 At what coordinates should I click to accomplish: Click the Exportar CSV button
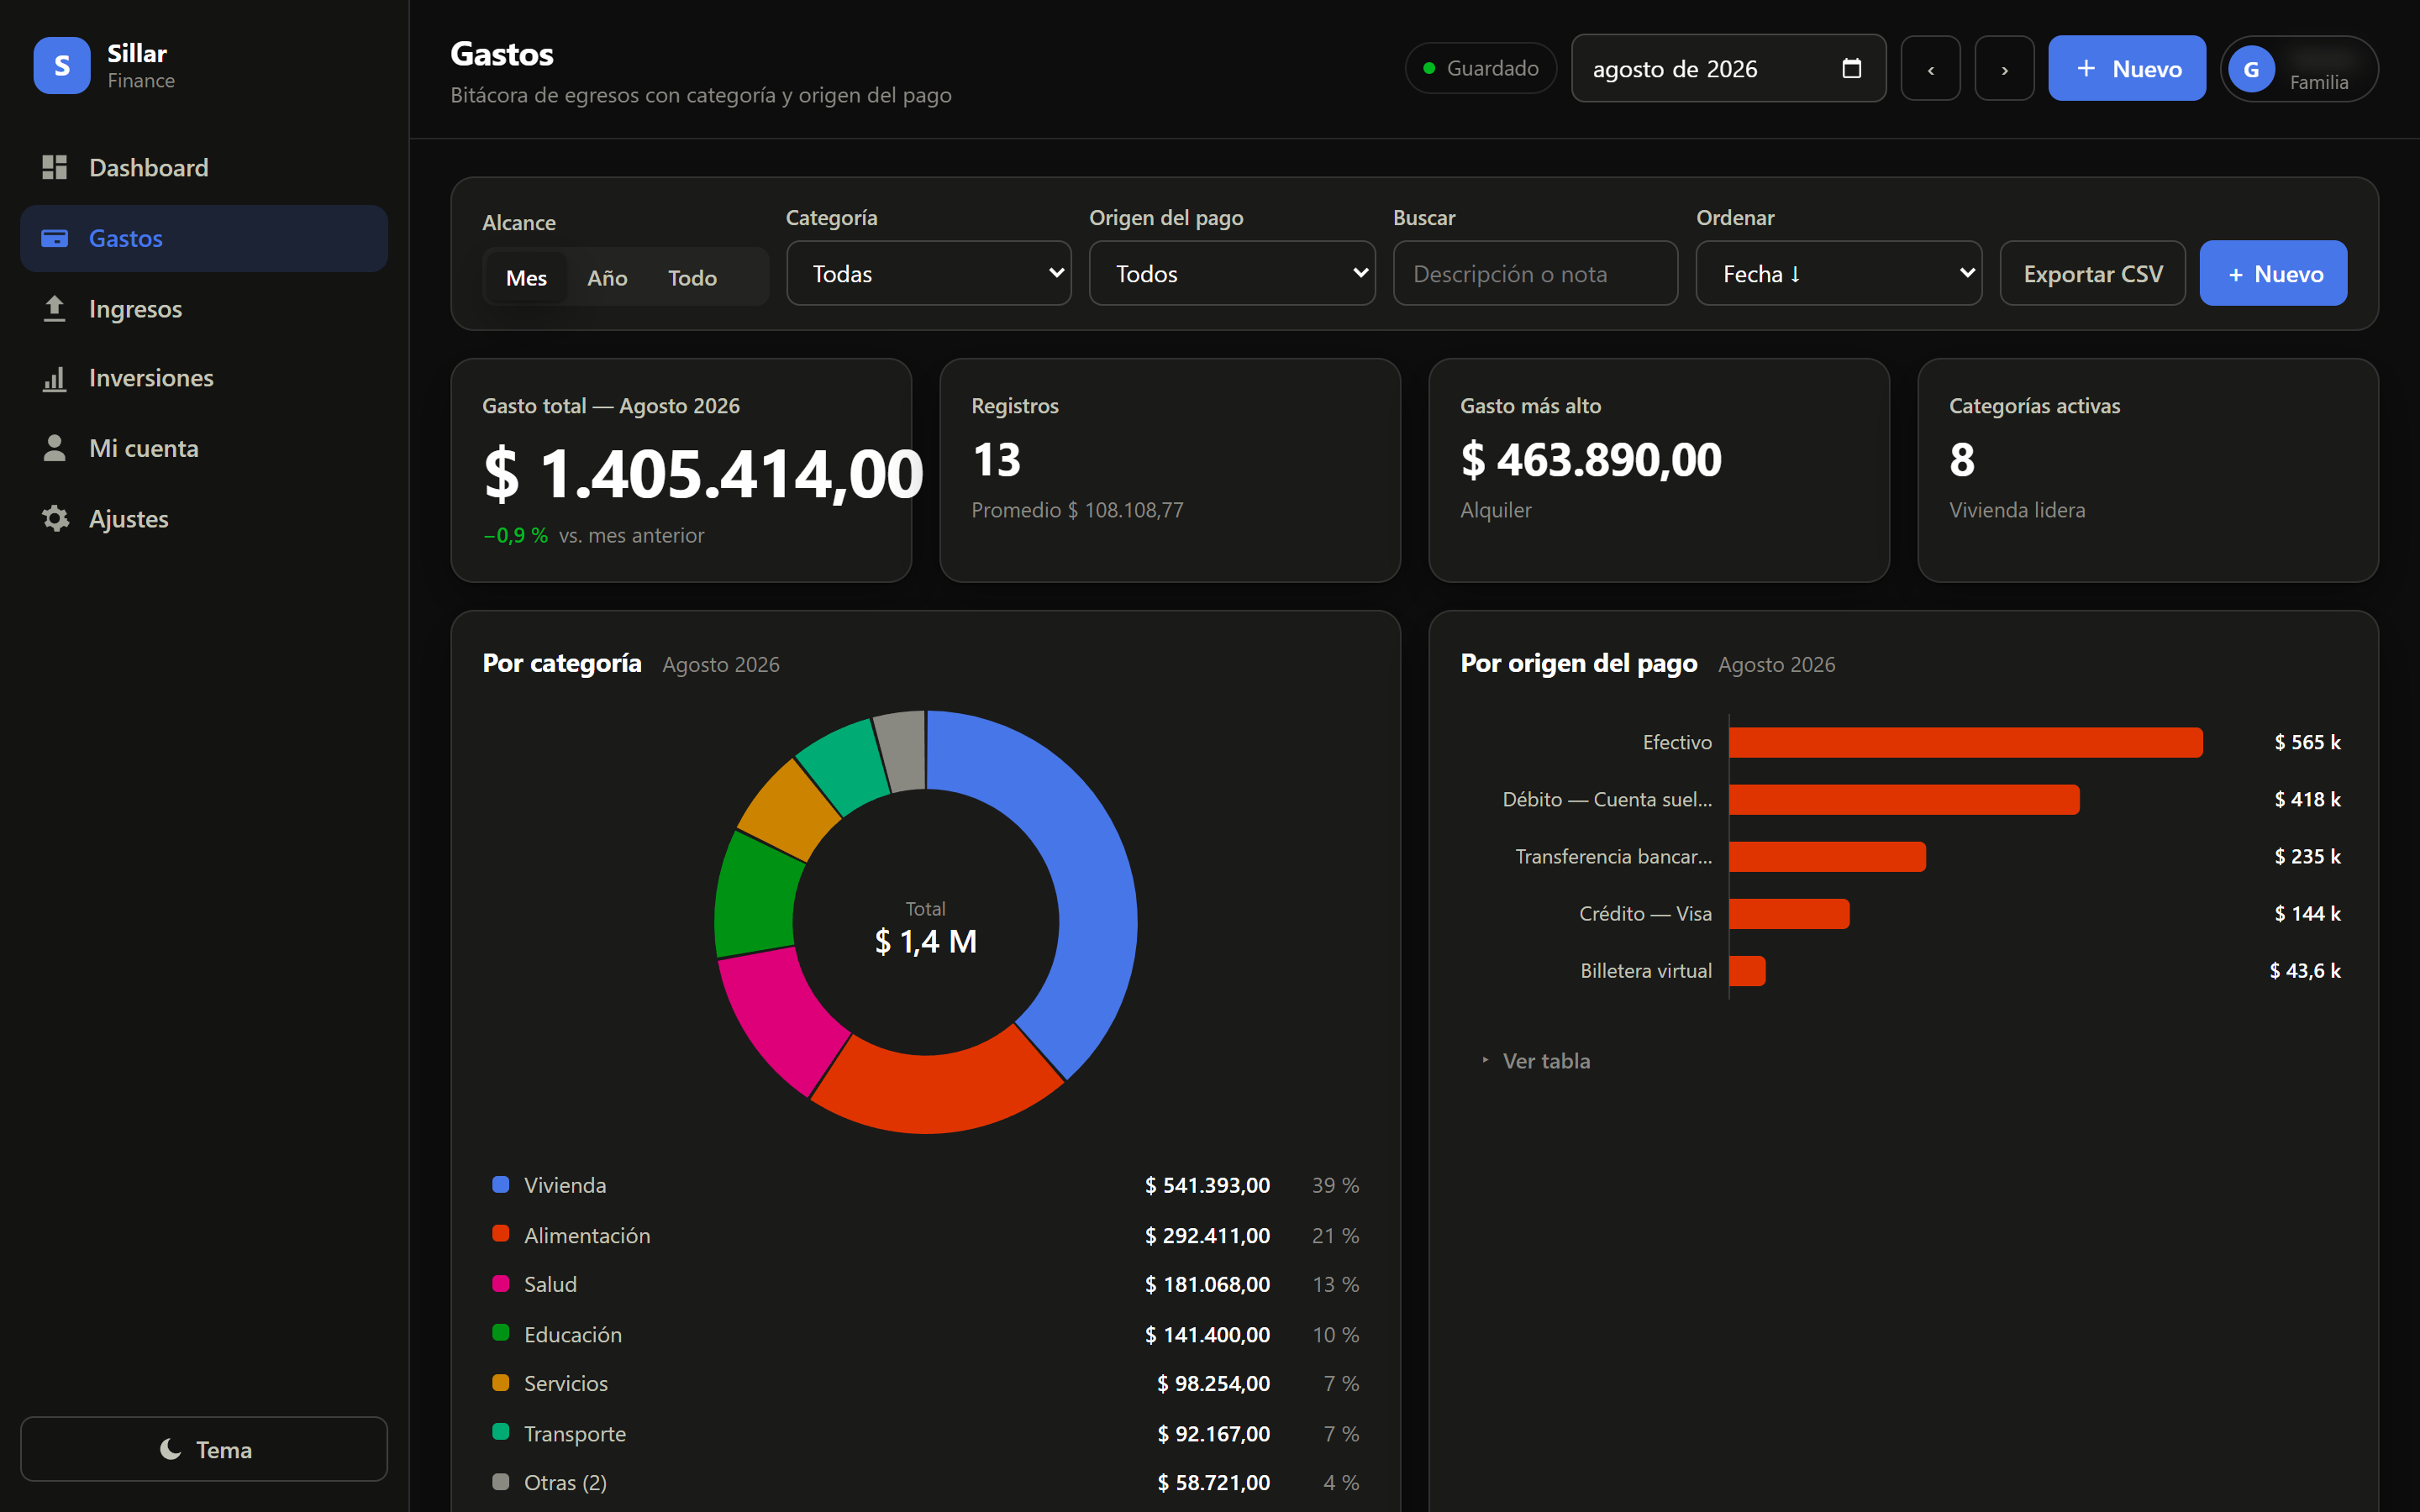tap(2092, 273)
